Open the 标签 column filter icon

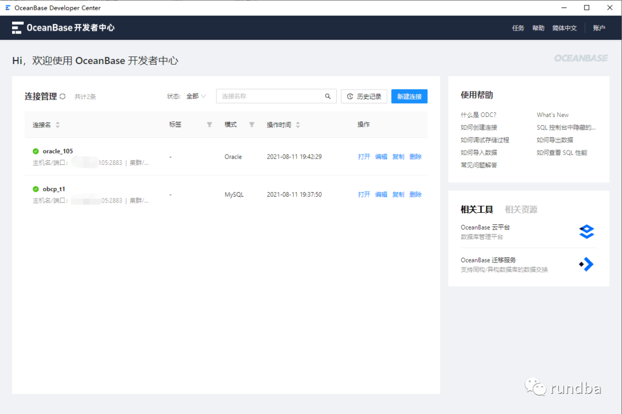click(210, 125)
